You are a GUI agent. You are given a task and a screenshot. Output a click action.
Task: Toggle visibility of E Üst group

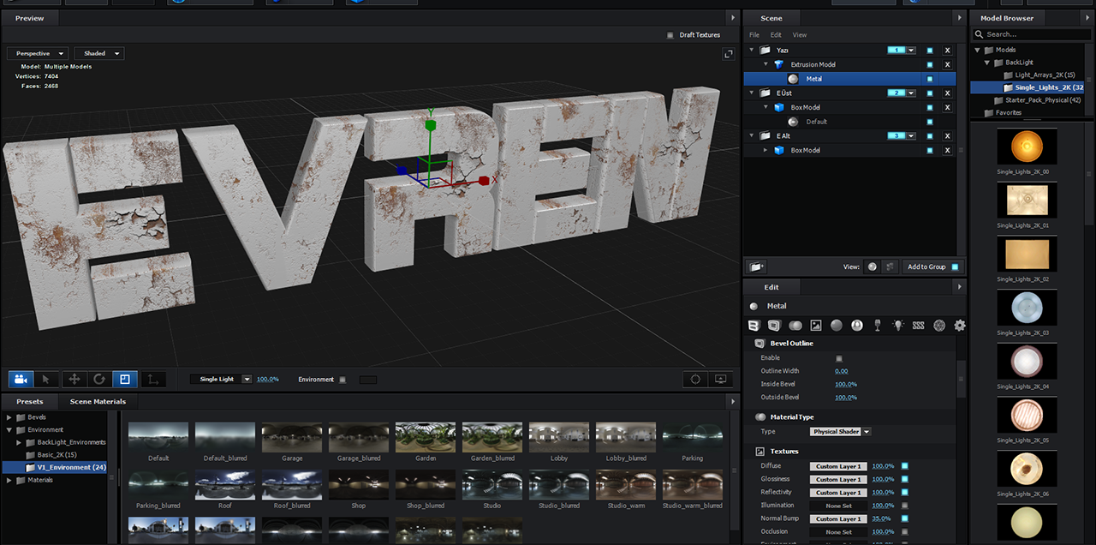pyautogui.click(x=930, y=93)
